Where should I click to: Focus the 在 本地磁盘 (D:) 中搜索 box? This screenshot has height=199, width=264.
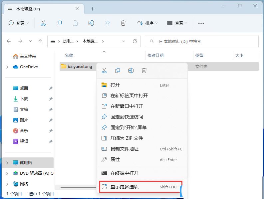(201, 41)
